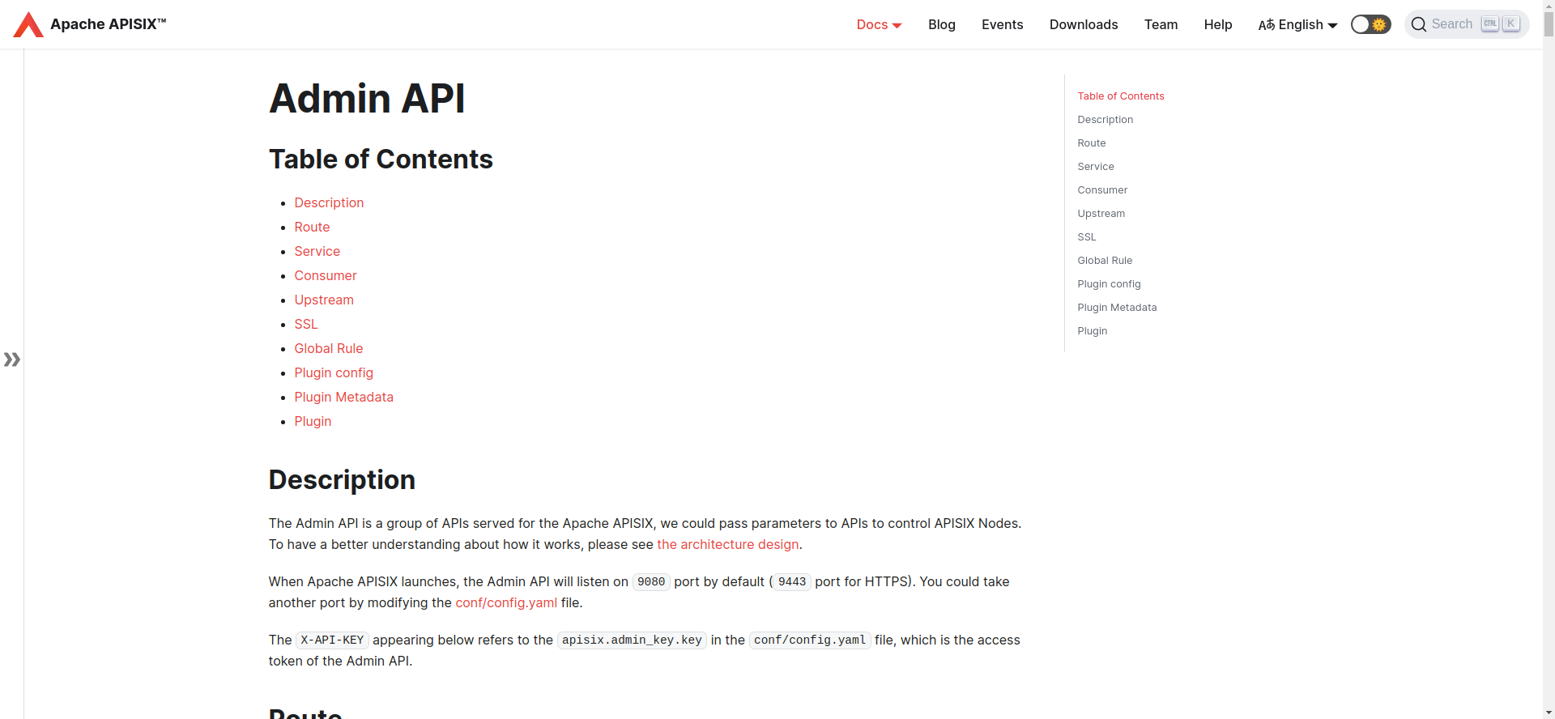Click the scrollbar down arrow

[1549, 713]
